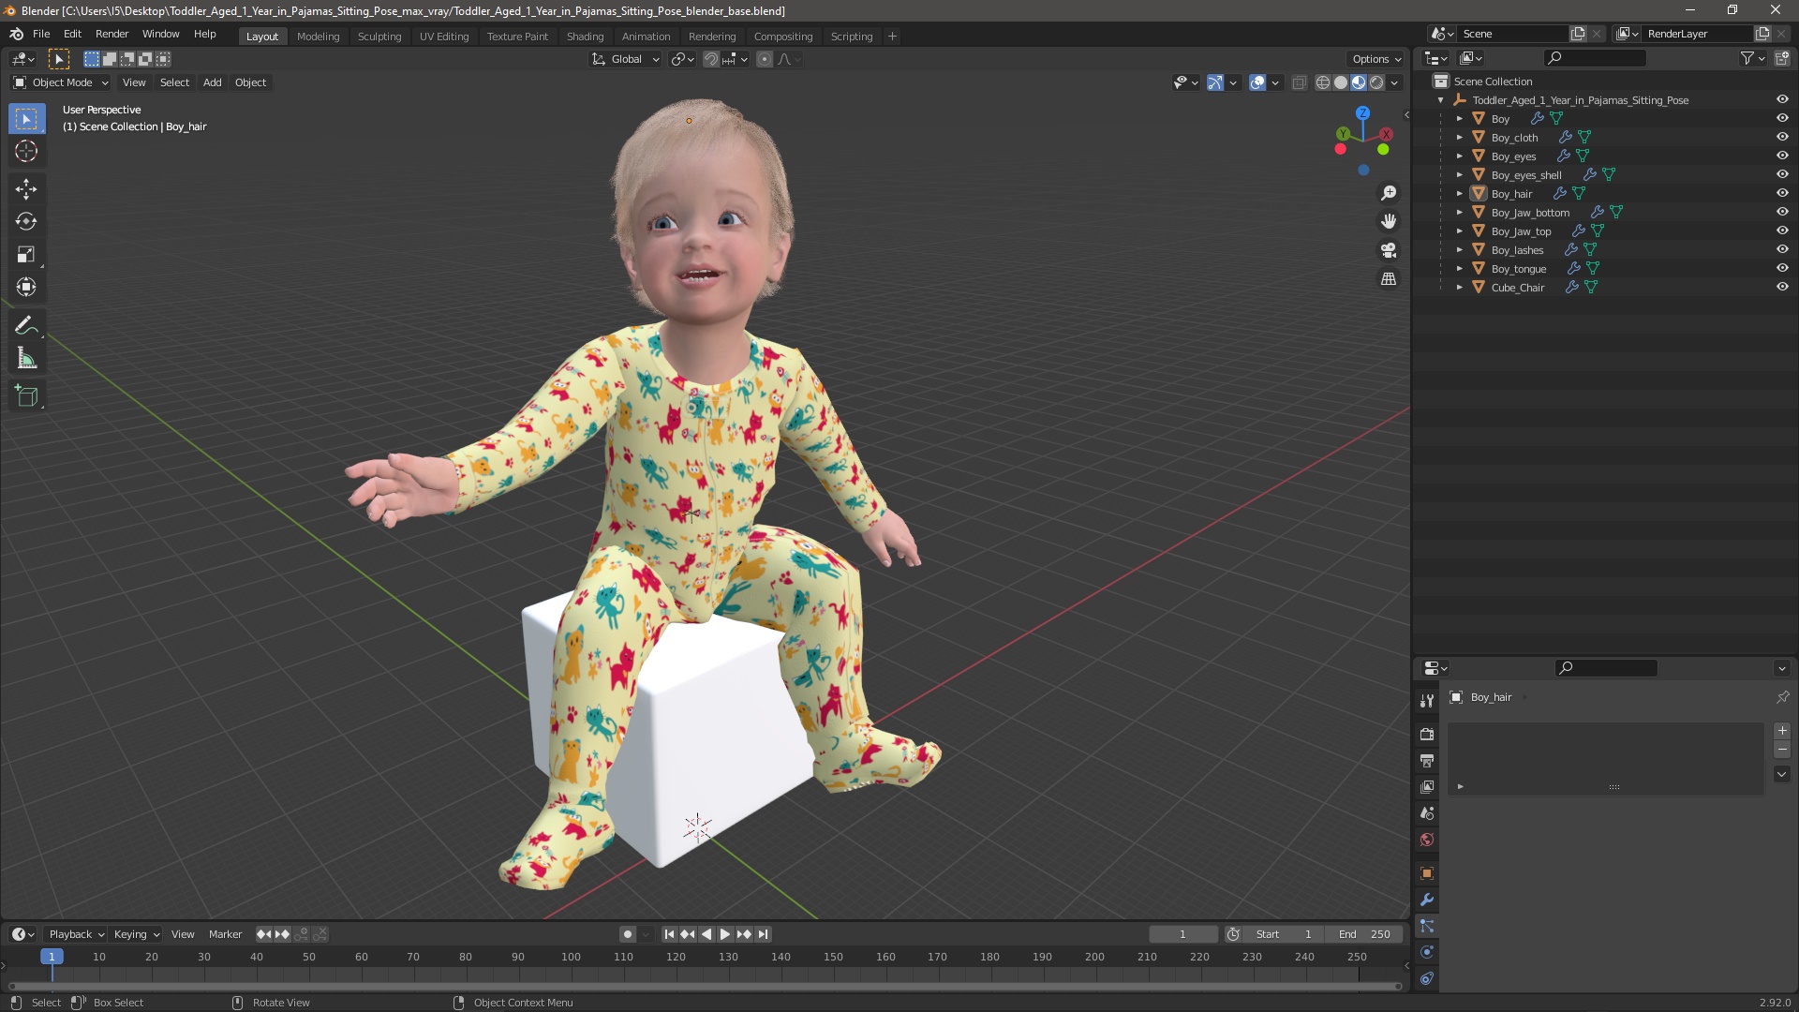Hide Boy object in outliner

1782,118
